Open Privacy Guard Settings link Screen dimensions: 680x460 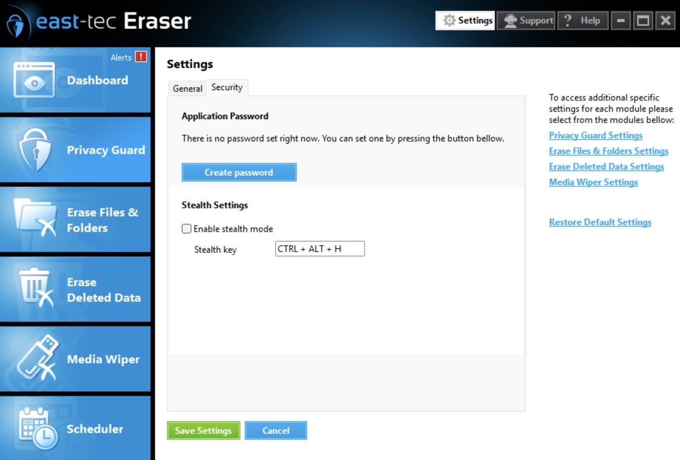pos(595,136)
